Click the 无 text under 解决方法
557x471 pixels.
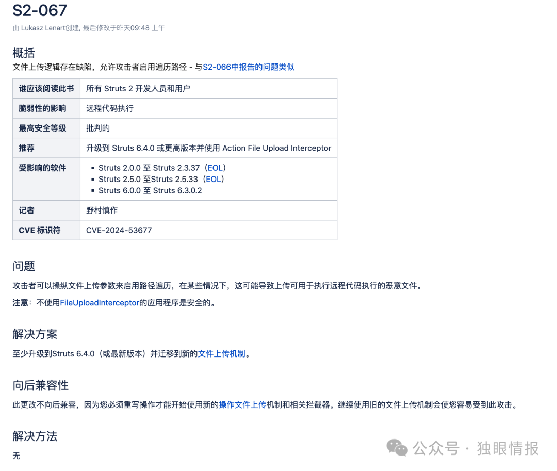point(17,456)
